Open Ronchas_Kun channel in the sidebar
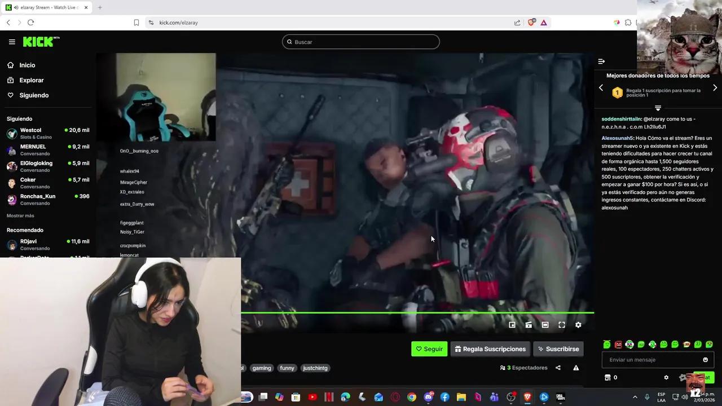 click(x=48, y=199)
